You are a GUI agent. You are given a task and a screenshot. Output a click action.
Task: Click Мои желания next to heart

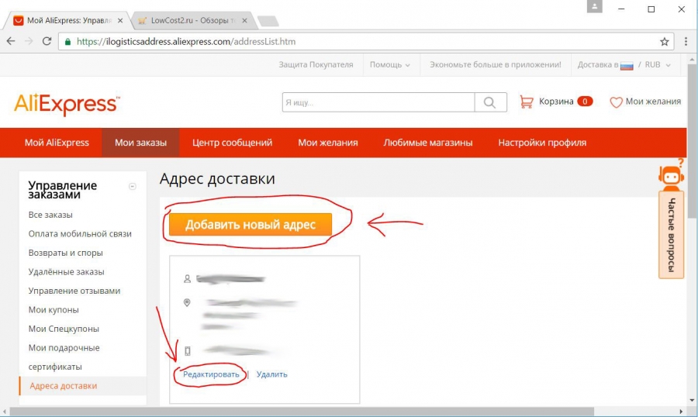click(653, 102)
